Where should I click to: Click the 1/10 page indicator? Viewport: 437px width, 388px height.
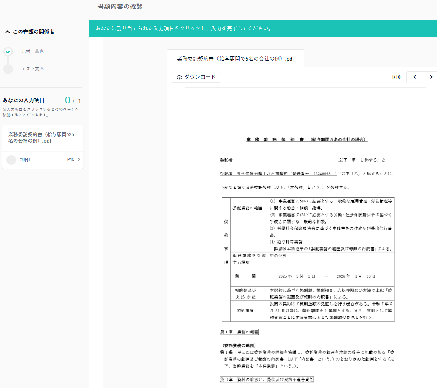(396, 77)
